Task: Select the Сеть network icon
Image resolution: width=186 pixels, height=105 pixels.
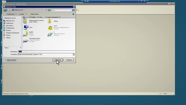Action: 26,27
